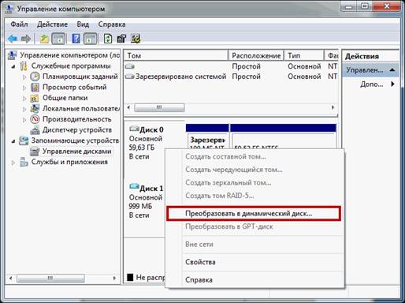Screen dimensions: 405x303
Task: Select the Зарезервировано системой volume row
Action: (231, 77)
